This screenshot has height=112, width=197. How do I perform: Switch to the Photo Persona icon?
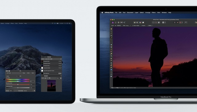click(113, 22)
